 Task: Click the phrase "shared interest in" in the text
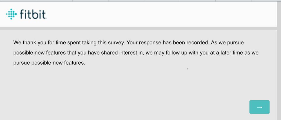point(122,53)
